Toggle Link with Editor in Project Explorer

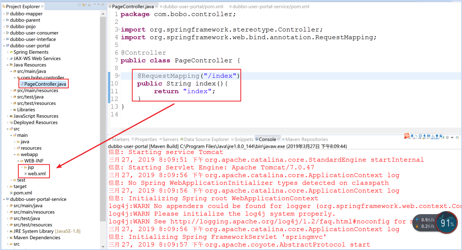point(84,5)
